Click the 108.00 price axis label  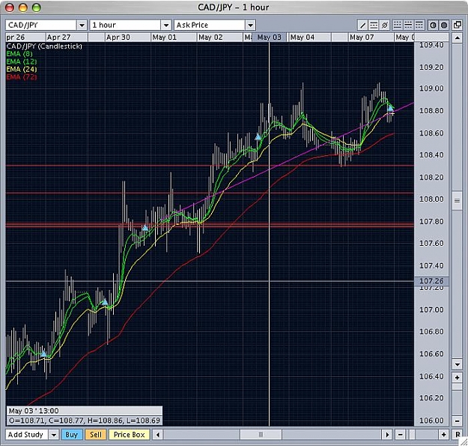pos(431,199)
